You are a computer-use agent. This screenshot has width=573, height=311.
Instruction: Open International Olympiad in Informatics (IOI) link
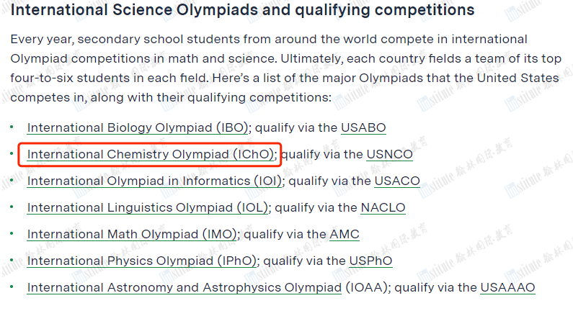click(154, 181)
